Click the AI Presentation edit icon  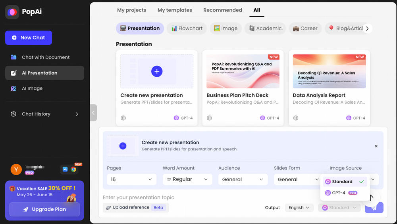[x=13, y=73]
